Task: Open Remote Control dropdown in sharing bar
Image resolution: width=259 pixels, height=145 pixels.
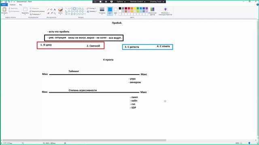Action: [x=138, y=2]
